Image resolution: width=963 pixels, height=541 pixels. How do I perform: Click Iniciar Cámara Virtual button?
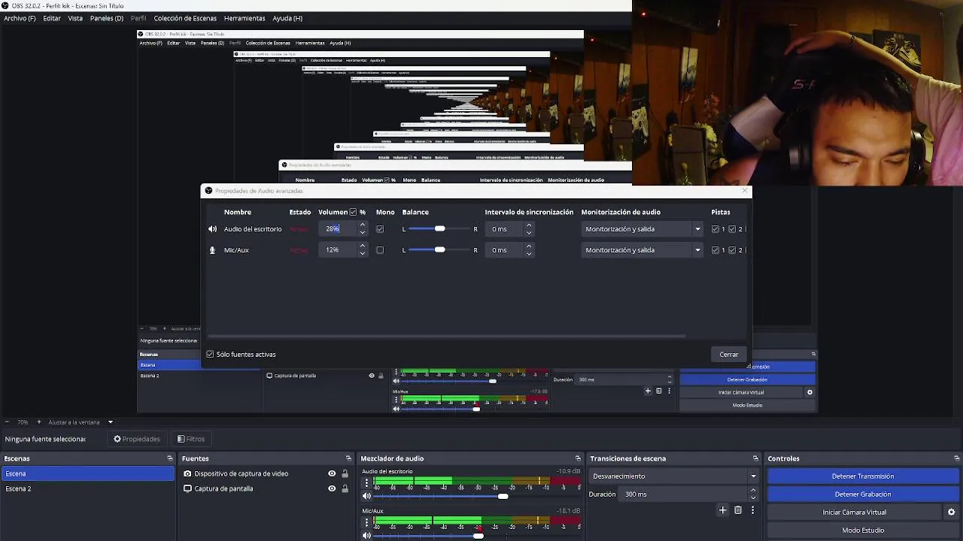tap(855, 512)
